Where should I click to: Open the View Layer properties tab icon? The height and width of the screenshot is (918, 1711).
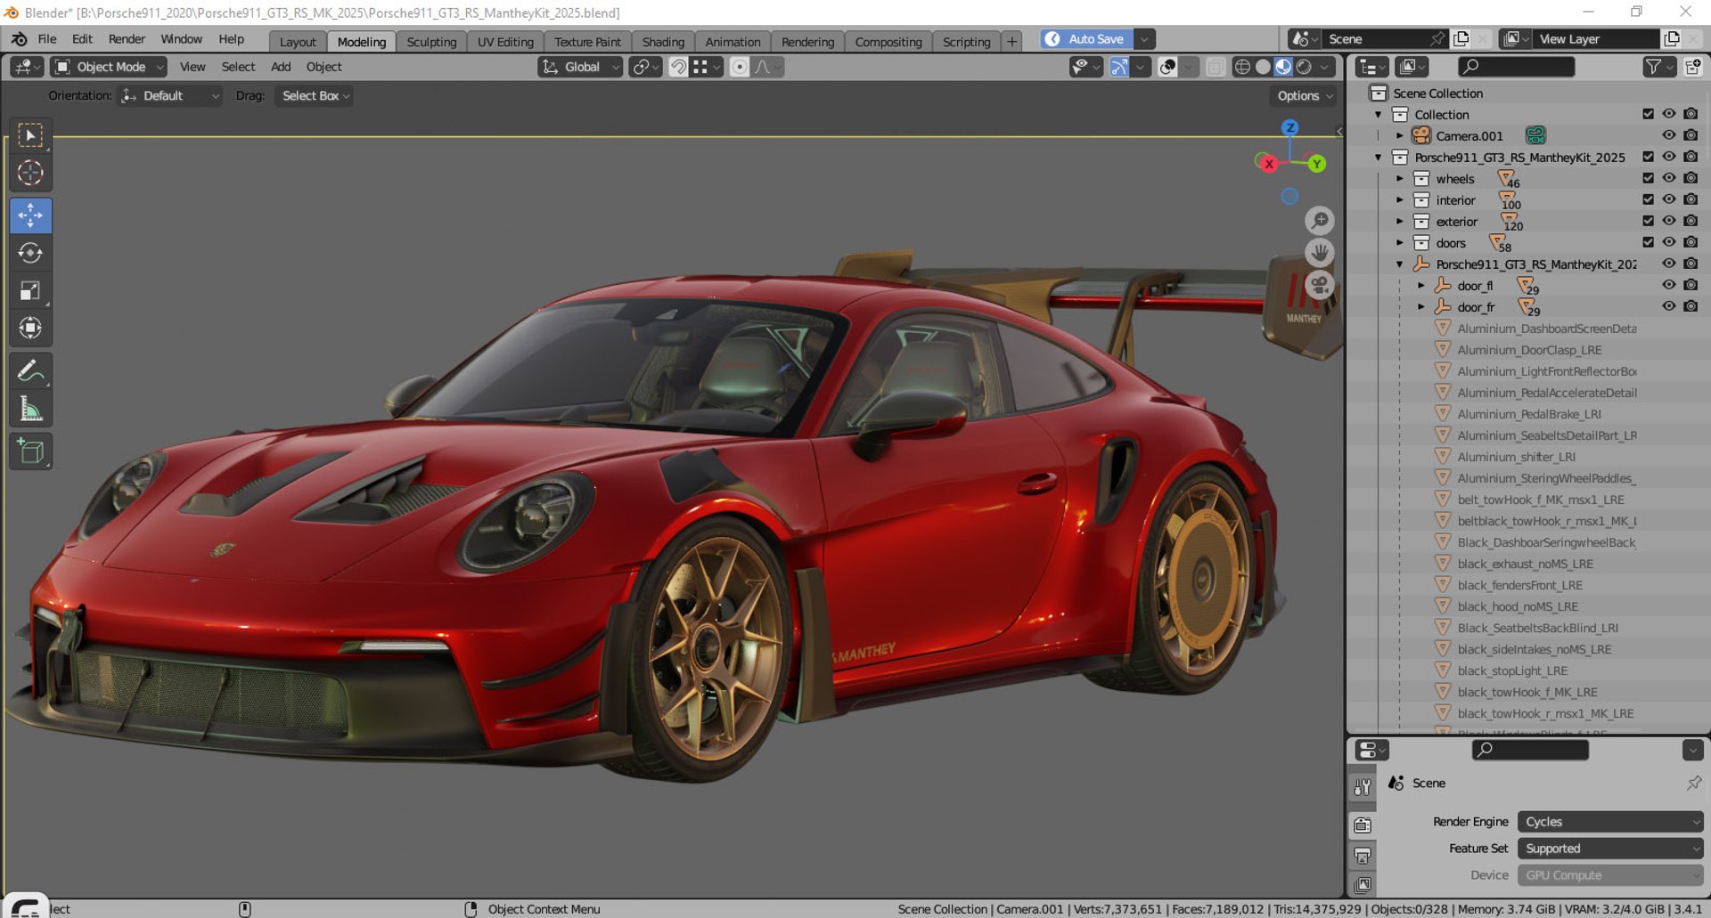coord(1363,885)
